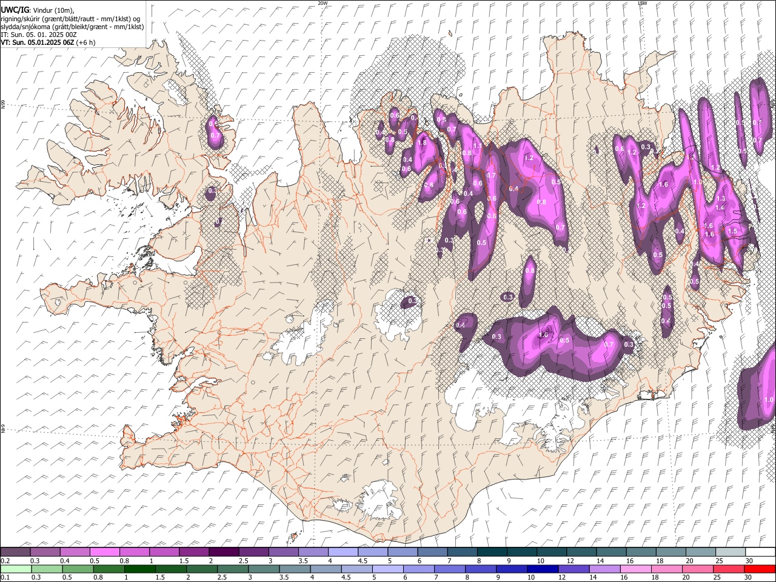This screenshot has width=776, height=582.
Task: Click the "UWC/IG" title text
Action: 15,10
